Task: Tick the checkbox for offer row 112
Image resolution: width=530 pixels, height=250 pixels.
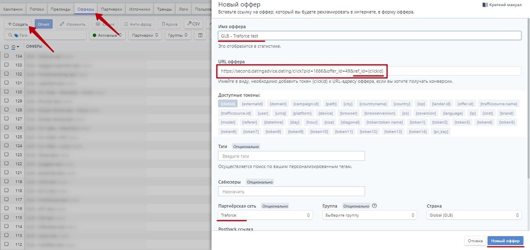Action: pyautogui.click(x=7, y=244)
